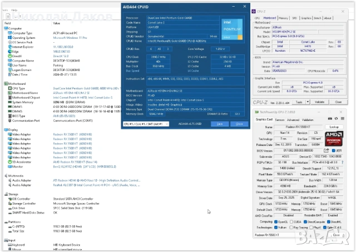Screen dimensions: 356x252
Task: Click the BIOS Type chip icon
Action: pyautogui.click(x=10, y=116)
